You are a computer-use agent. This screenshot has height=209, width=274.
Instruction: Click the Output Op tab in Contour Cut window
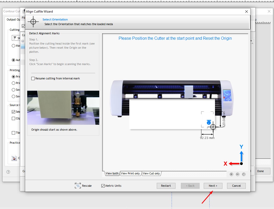coord(13,19)
